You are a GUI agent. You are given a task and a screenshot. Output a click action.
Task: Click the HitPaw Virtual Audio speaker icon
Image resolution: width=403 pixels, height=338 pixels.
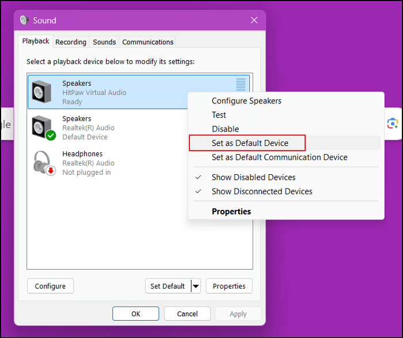click(44, 92)
